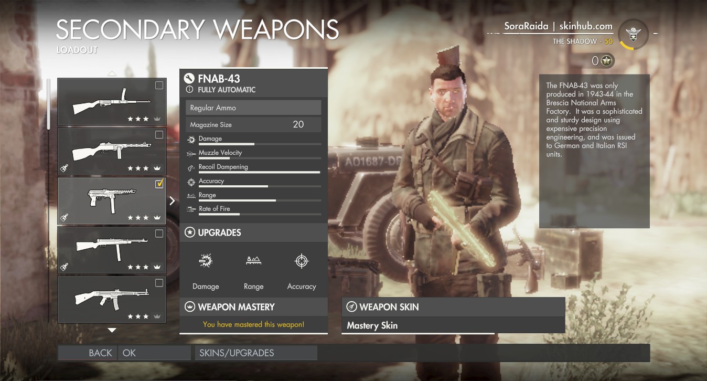The height and width of the screenshot is (381, 707).
Task: Click the info icon beside Fully Automatic
Action: coord(190,90)
